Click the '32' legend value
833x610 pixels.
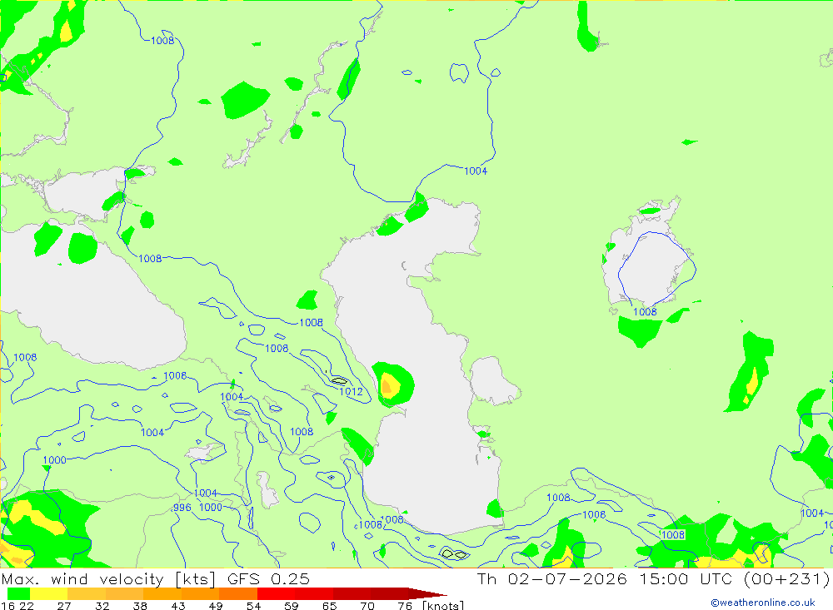(x=102, y=605)
